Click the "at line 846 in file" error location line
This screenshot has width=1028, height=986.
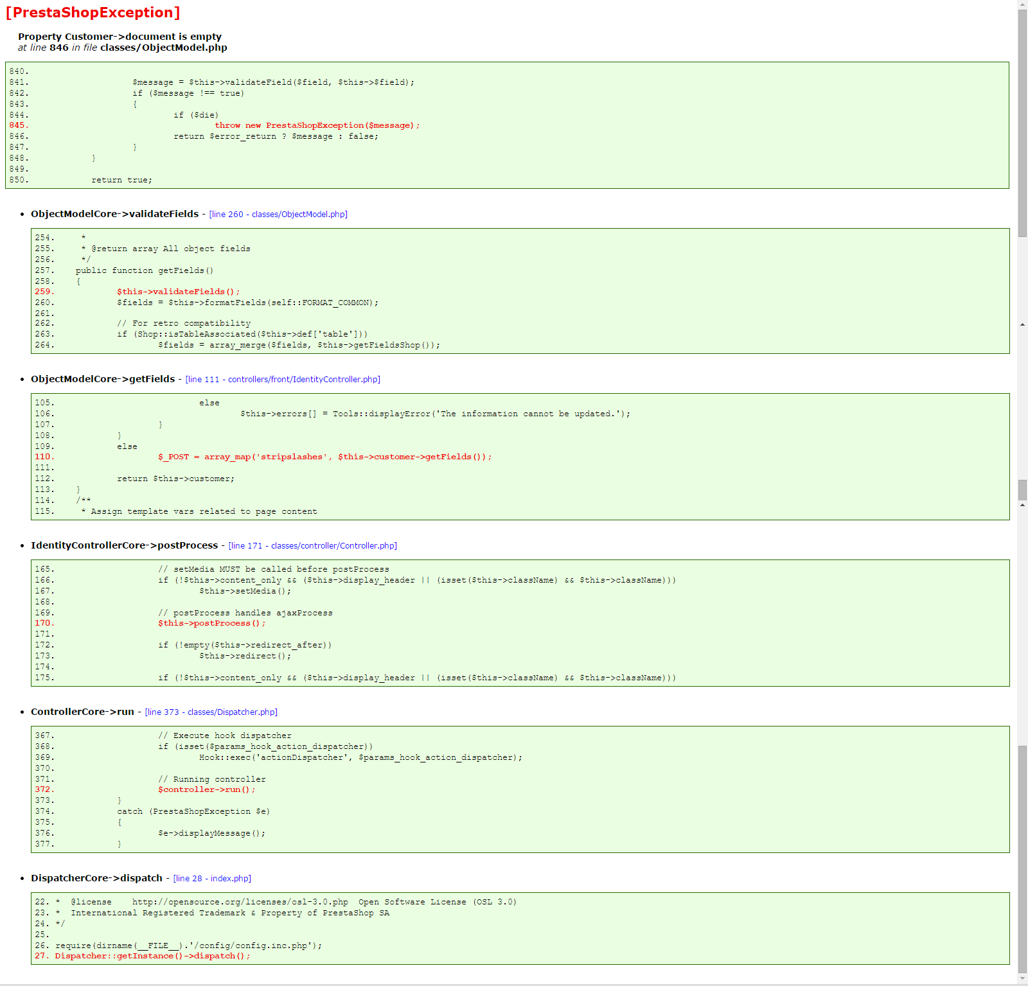tap(123, 48)
